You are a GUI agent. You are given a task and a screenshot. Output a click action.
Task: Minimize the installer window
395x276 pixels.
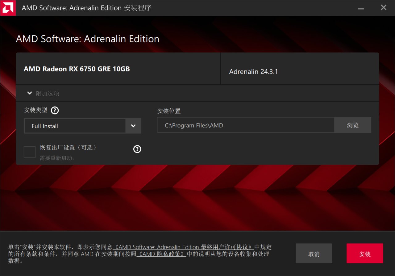[361, 8]
